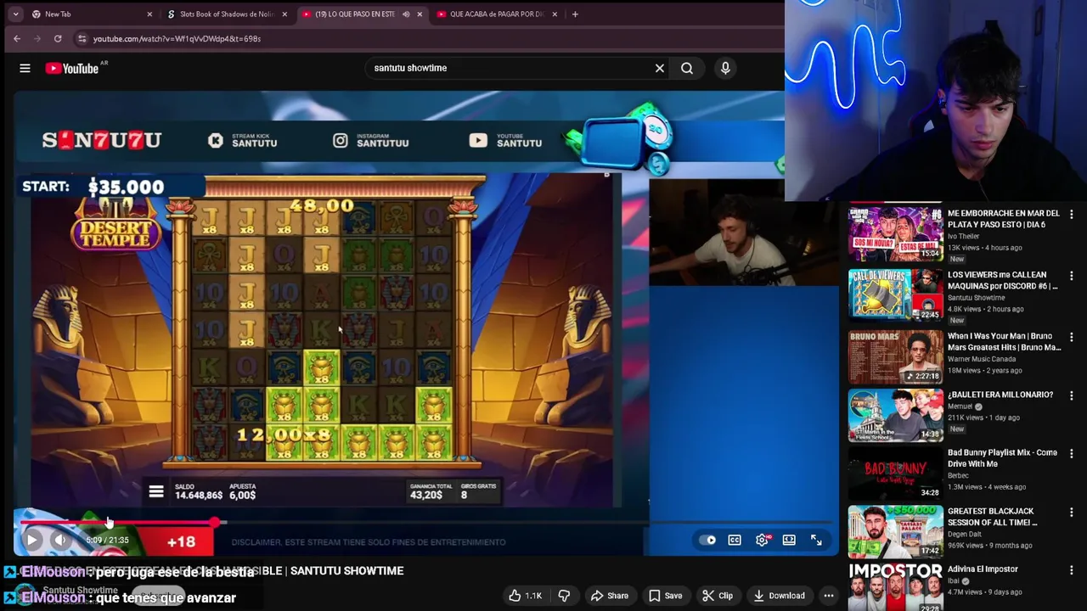Like the video

tap(525, 596)
